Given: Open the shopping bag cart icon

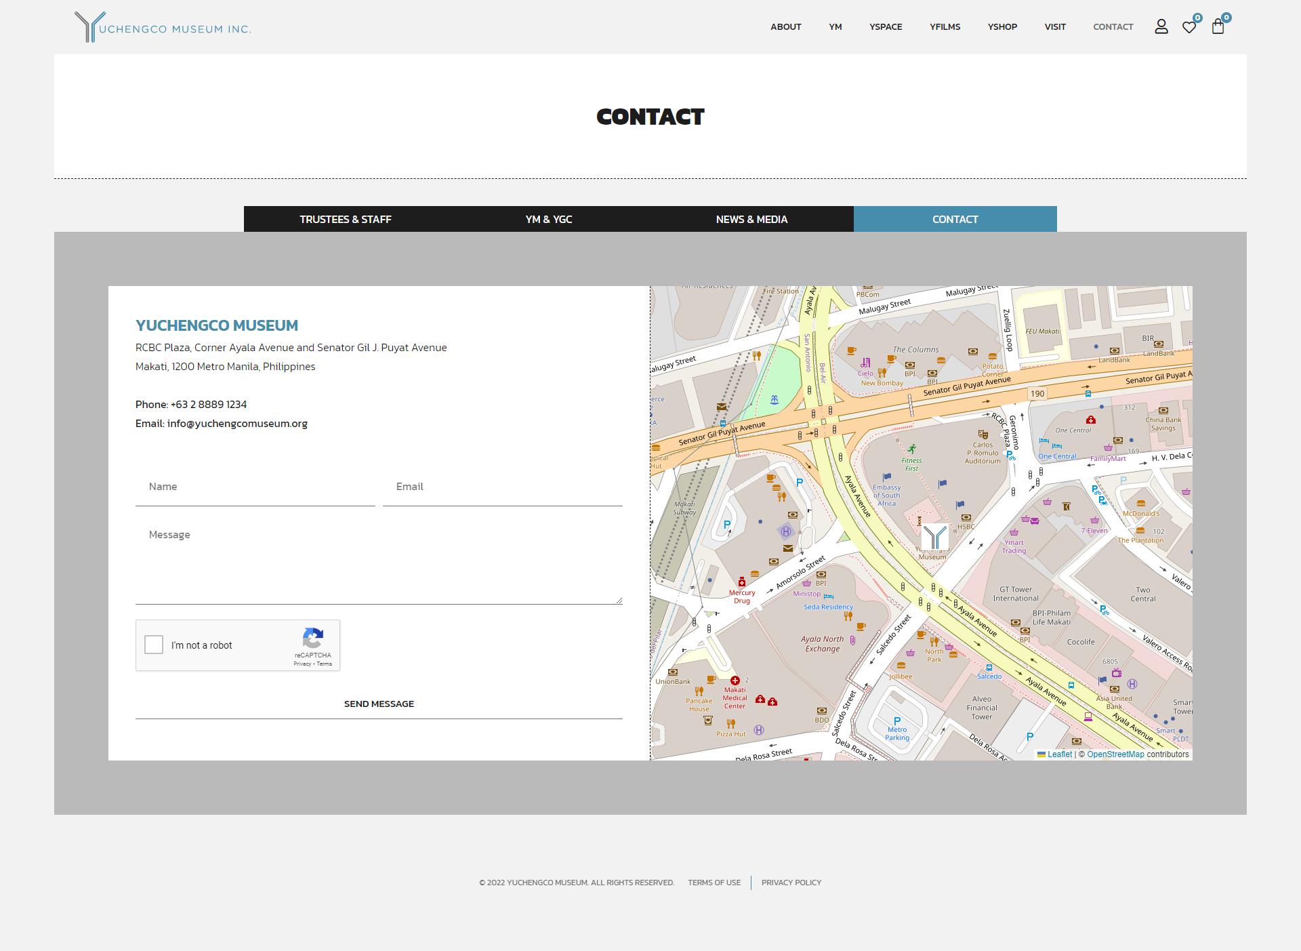Looking at the screenshot, I should coord(1218,26).
